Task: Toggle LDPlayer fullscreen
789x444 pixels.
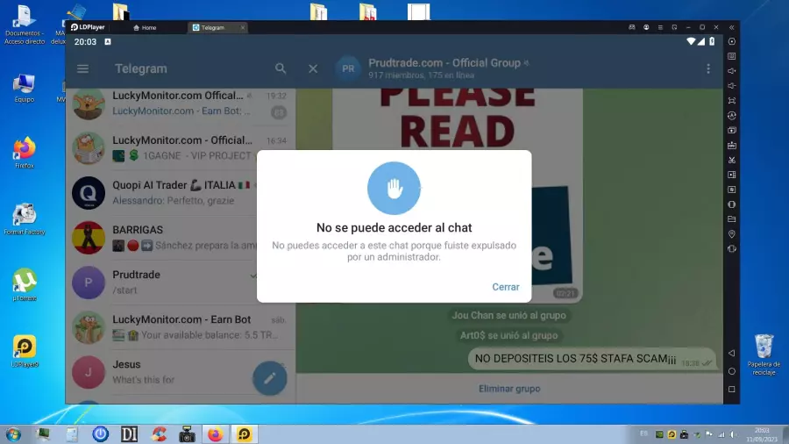Action: 732,101
